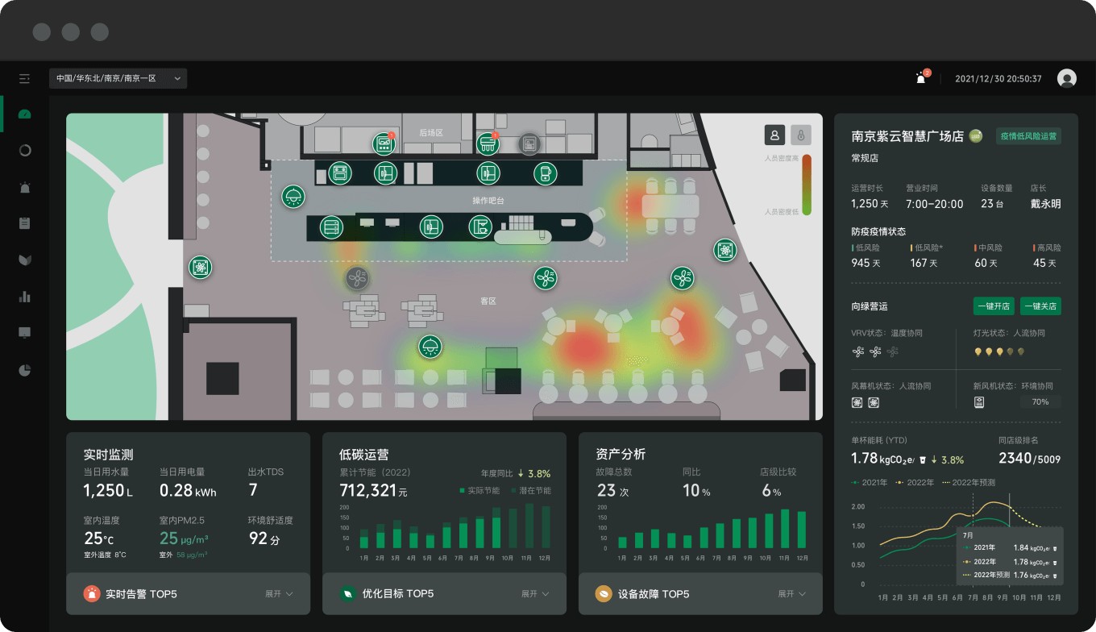Open the alarm siren page in the sidebar
This screenshot has height=632, width=1096.
click(x=24, y=187)
